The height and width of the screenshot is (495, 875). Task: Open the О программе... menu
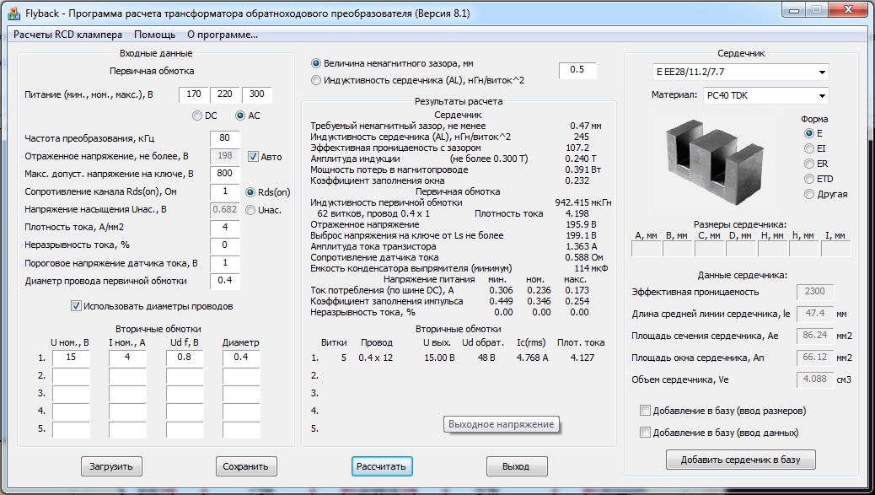(x=223, y=35)
